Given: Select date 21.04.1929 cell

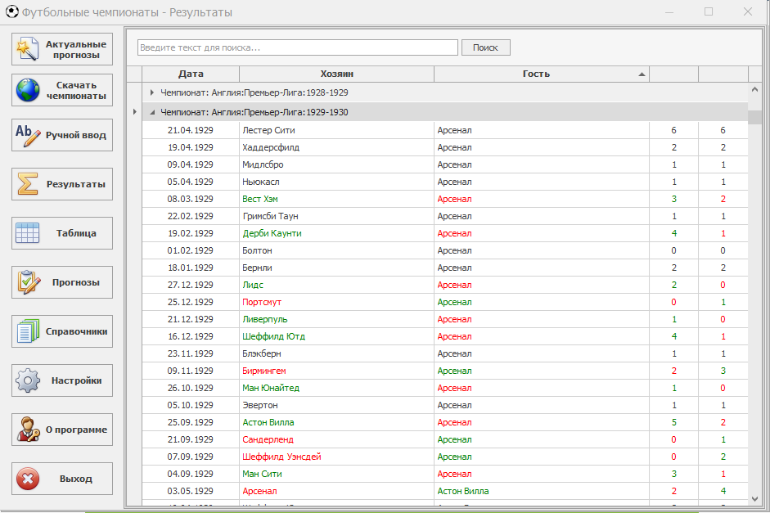Looking at the screenshot, I should (x=191, y=130).
